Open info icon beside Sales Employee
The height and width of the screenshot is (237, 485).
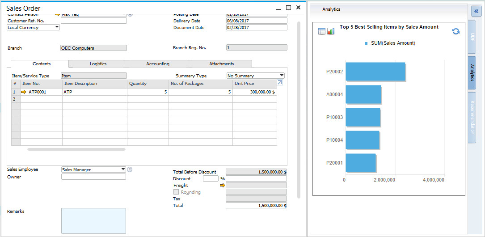130,169
